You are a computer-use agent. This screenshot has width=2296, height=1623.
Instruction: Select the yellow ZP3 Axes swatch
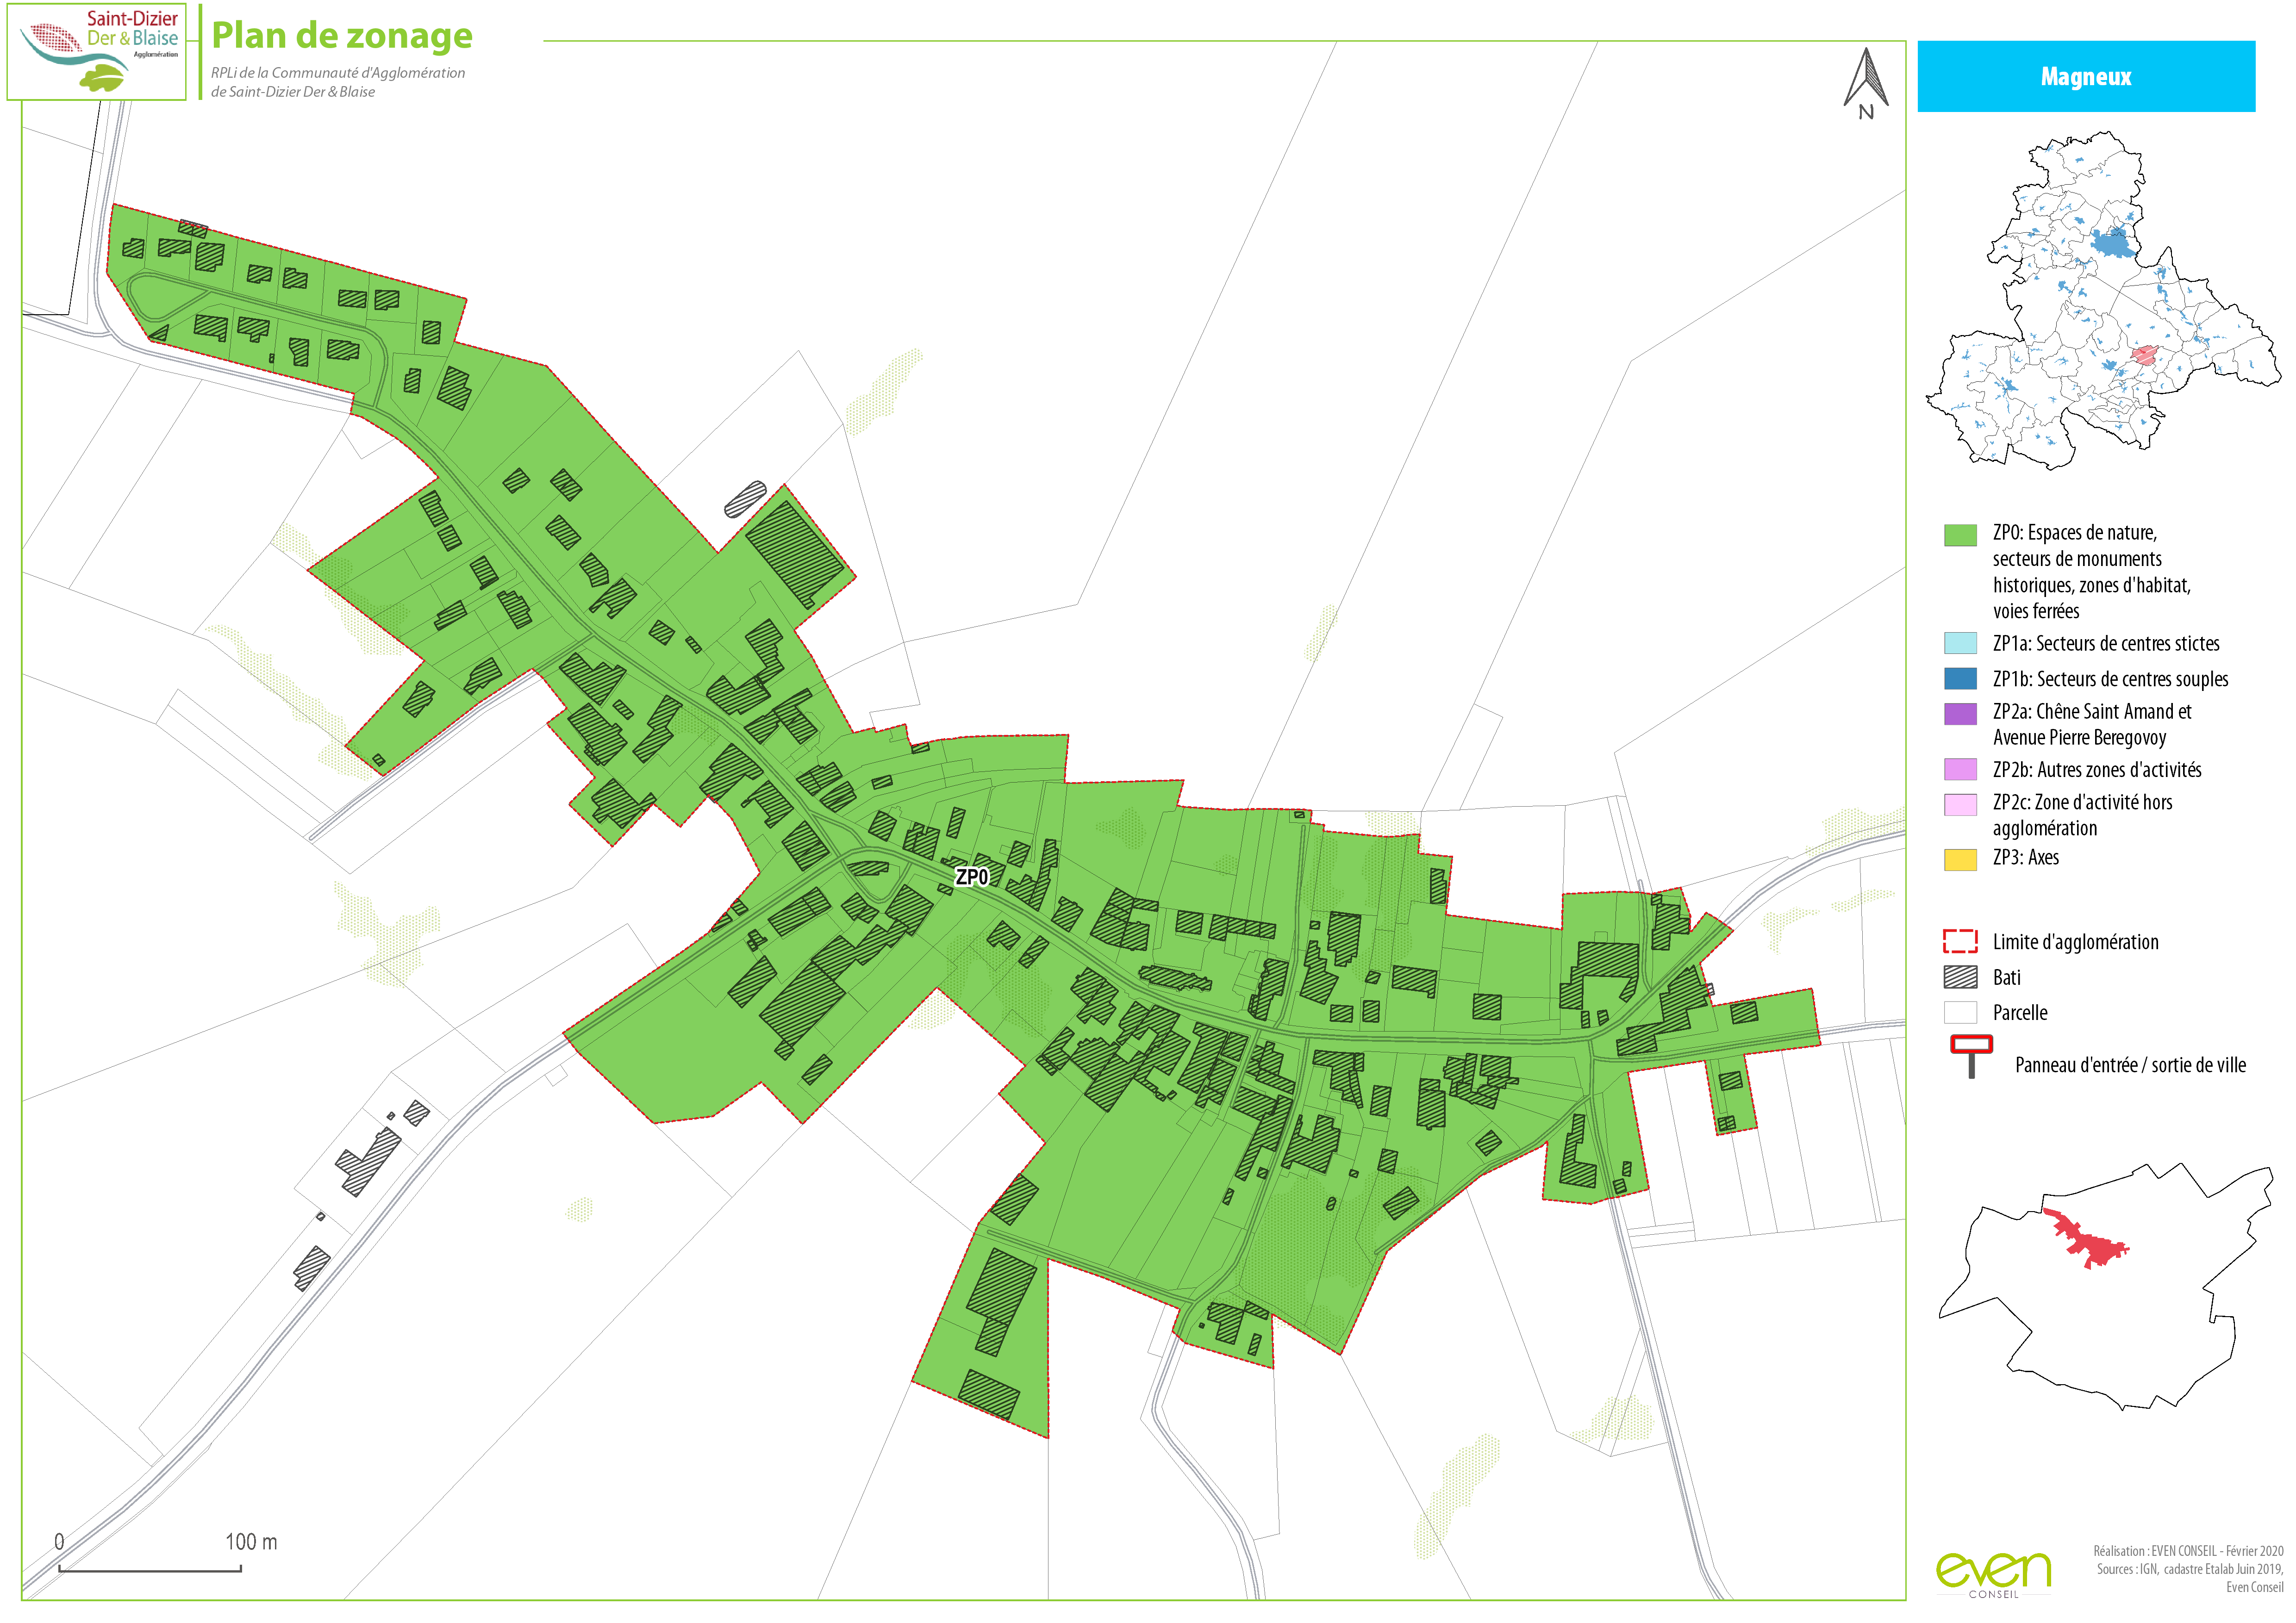(1960, 859)
